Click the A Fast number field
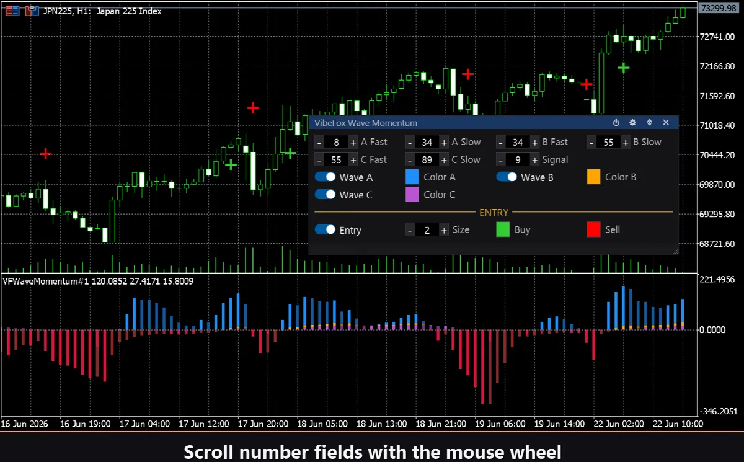The height and width of the screenshot is (462, 744). click(336, 143)
